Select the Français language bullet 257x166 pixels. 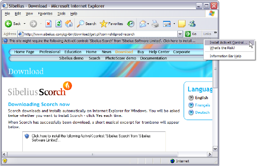pos(191,105)
